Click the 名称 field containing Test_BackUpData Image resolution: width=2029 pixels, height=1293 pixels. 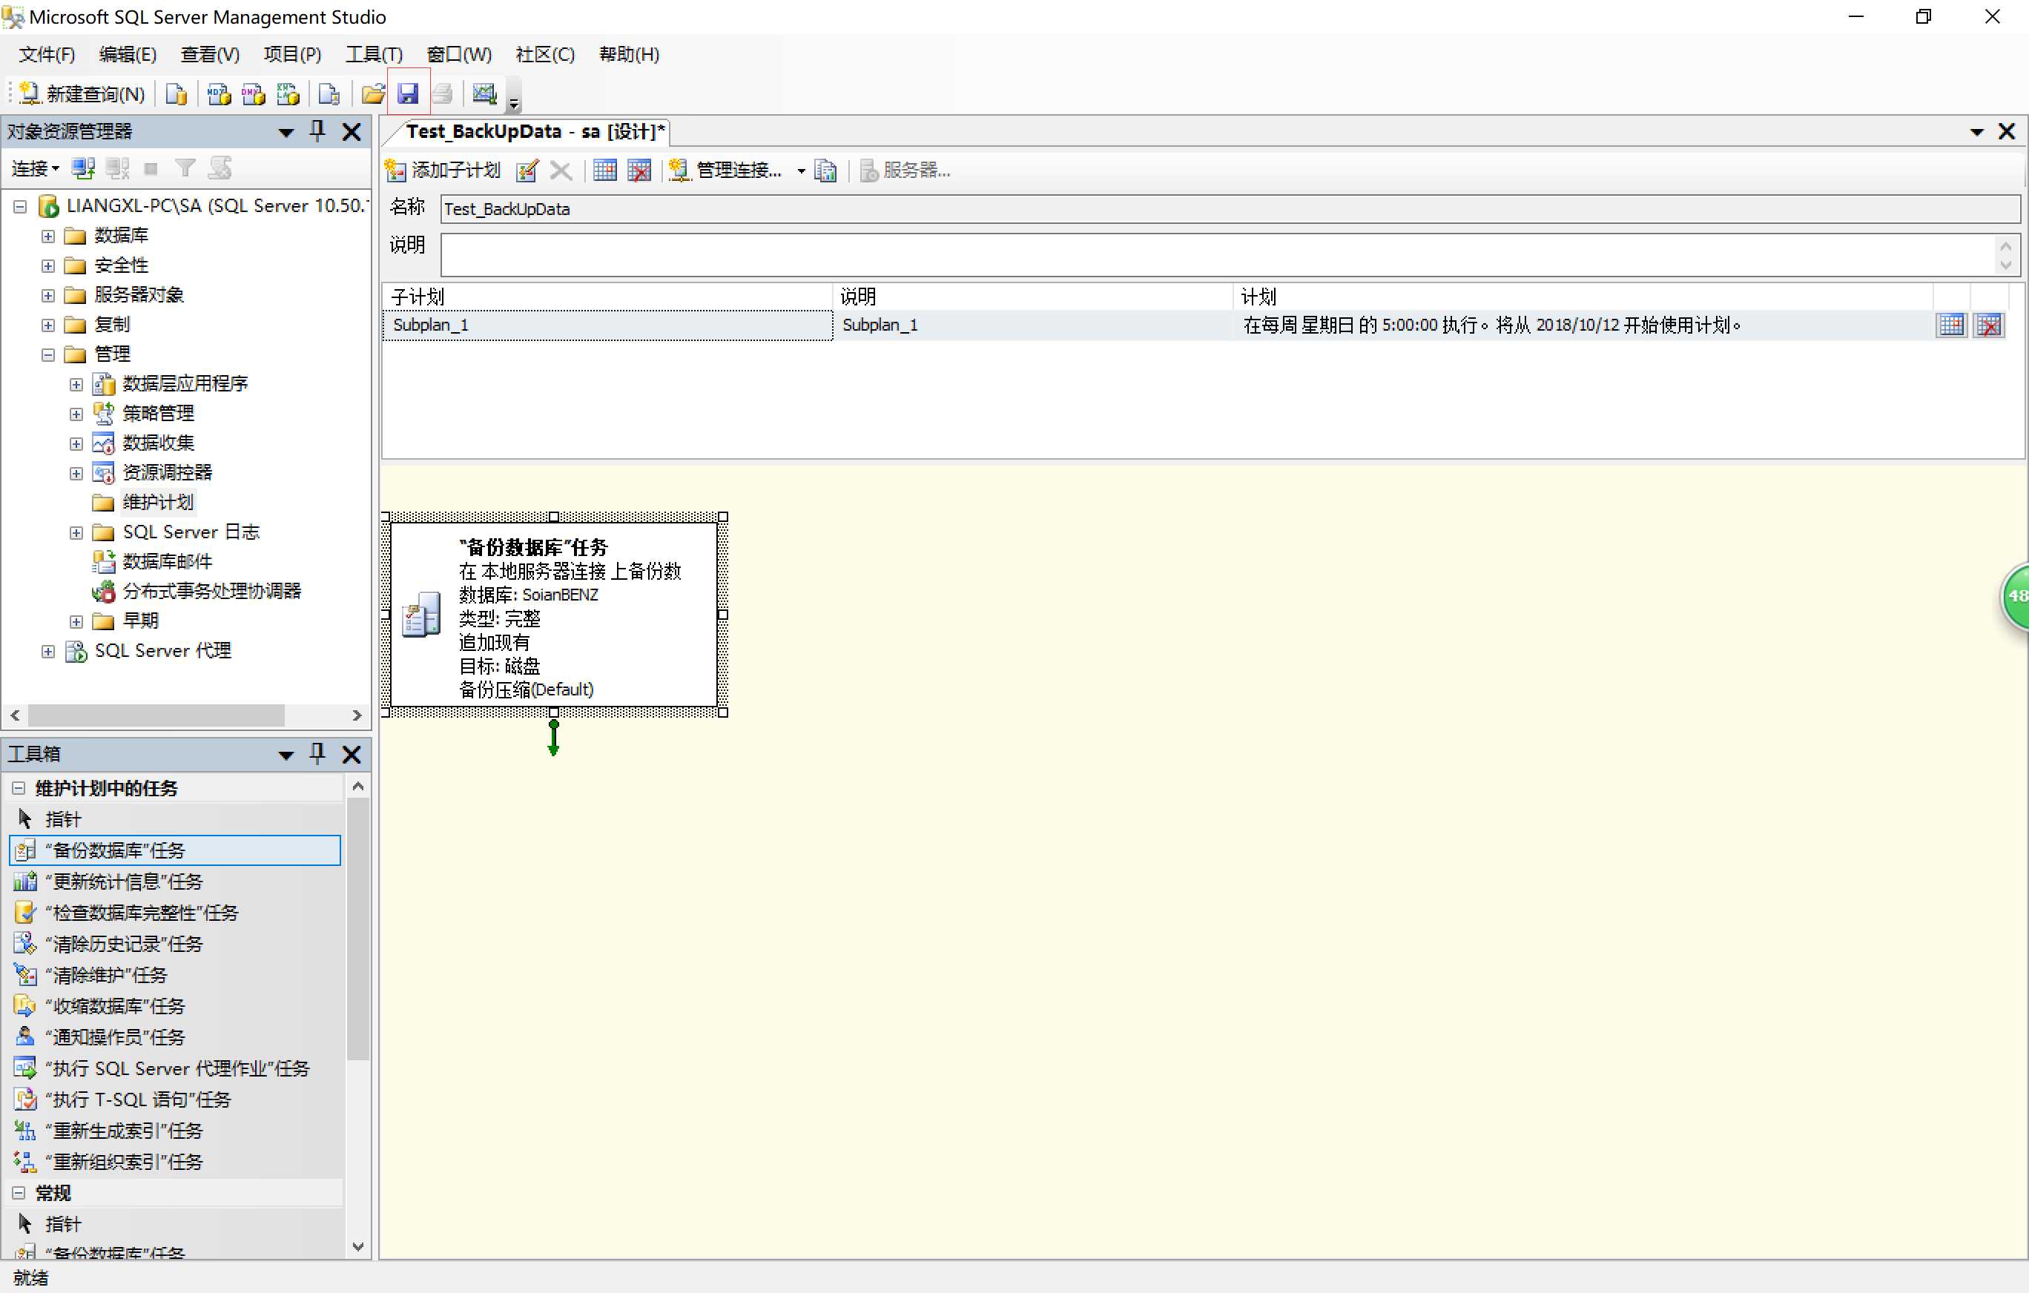(x=1230, y=209)
